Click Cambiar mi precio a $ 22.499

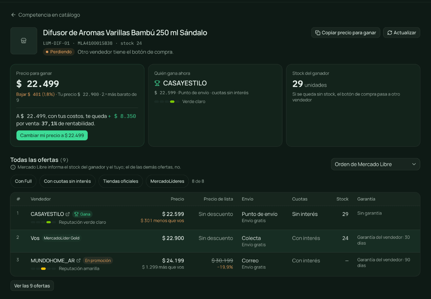(52, 135)
